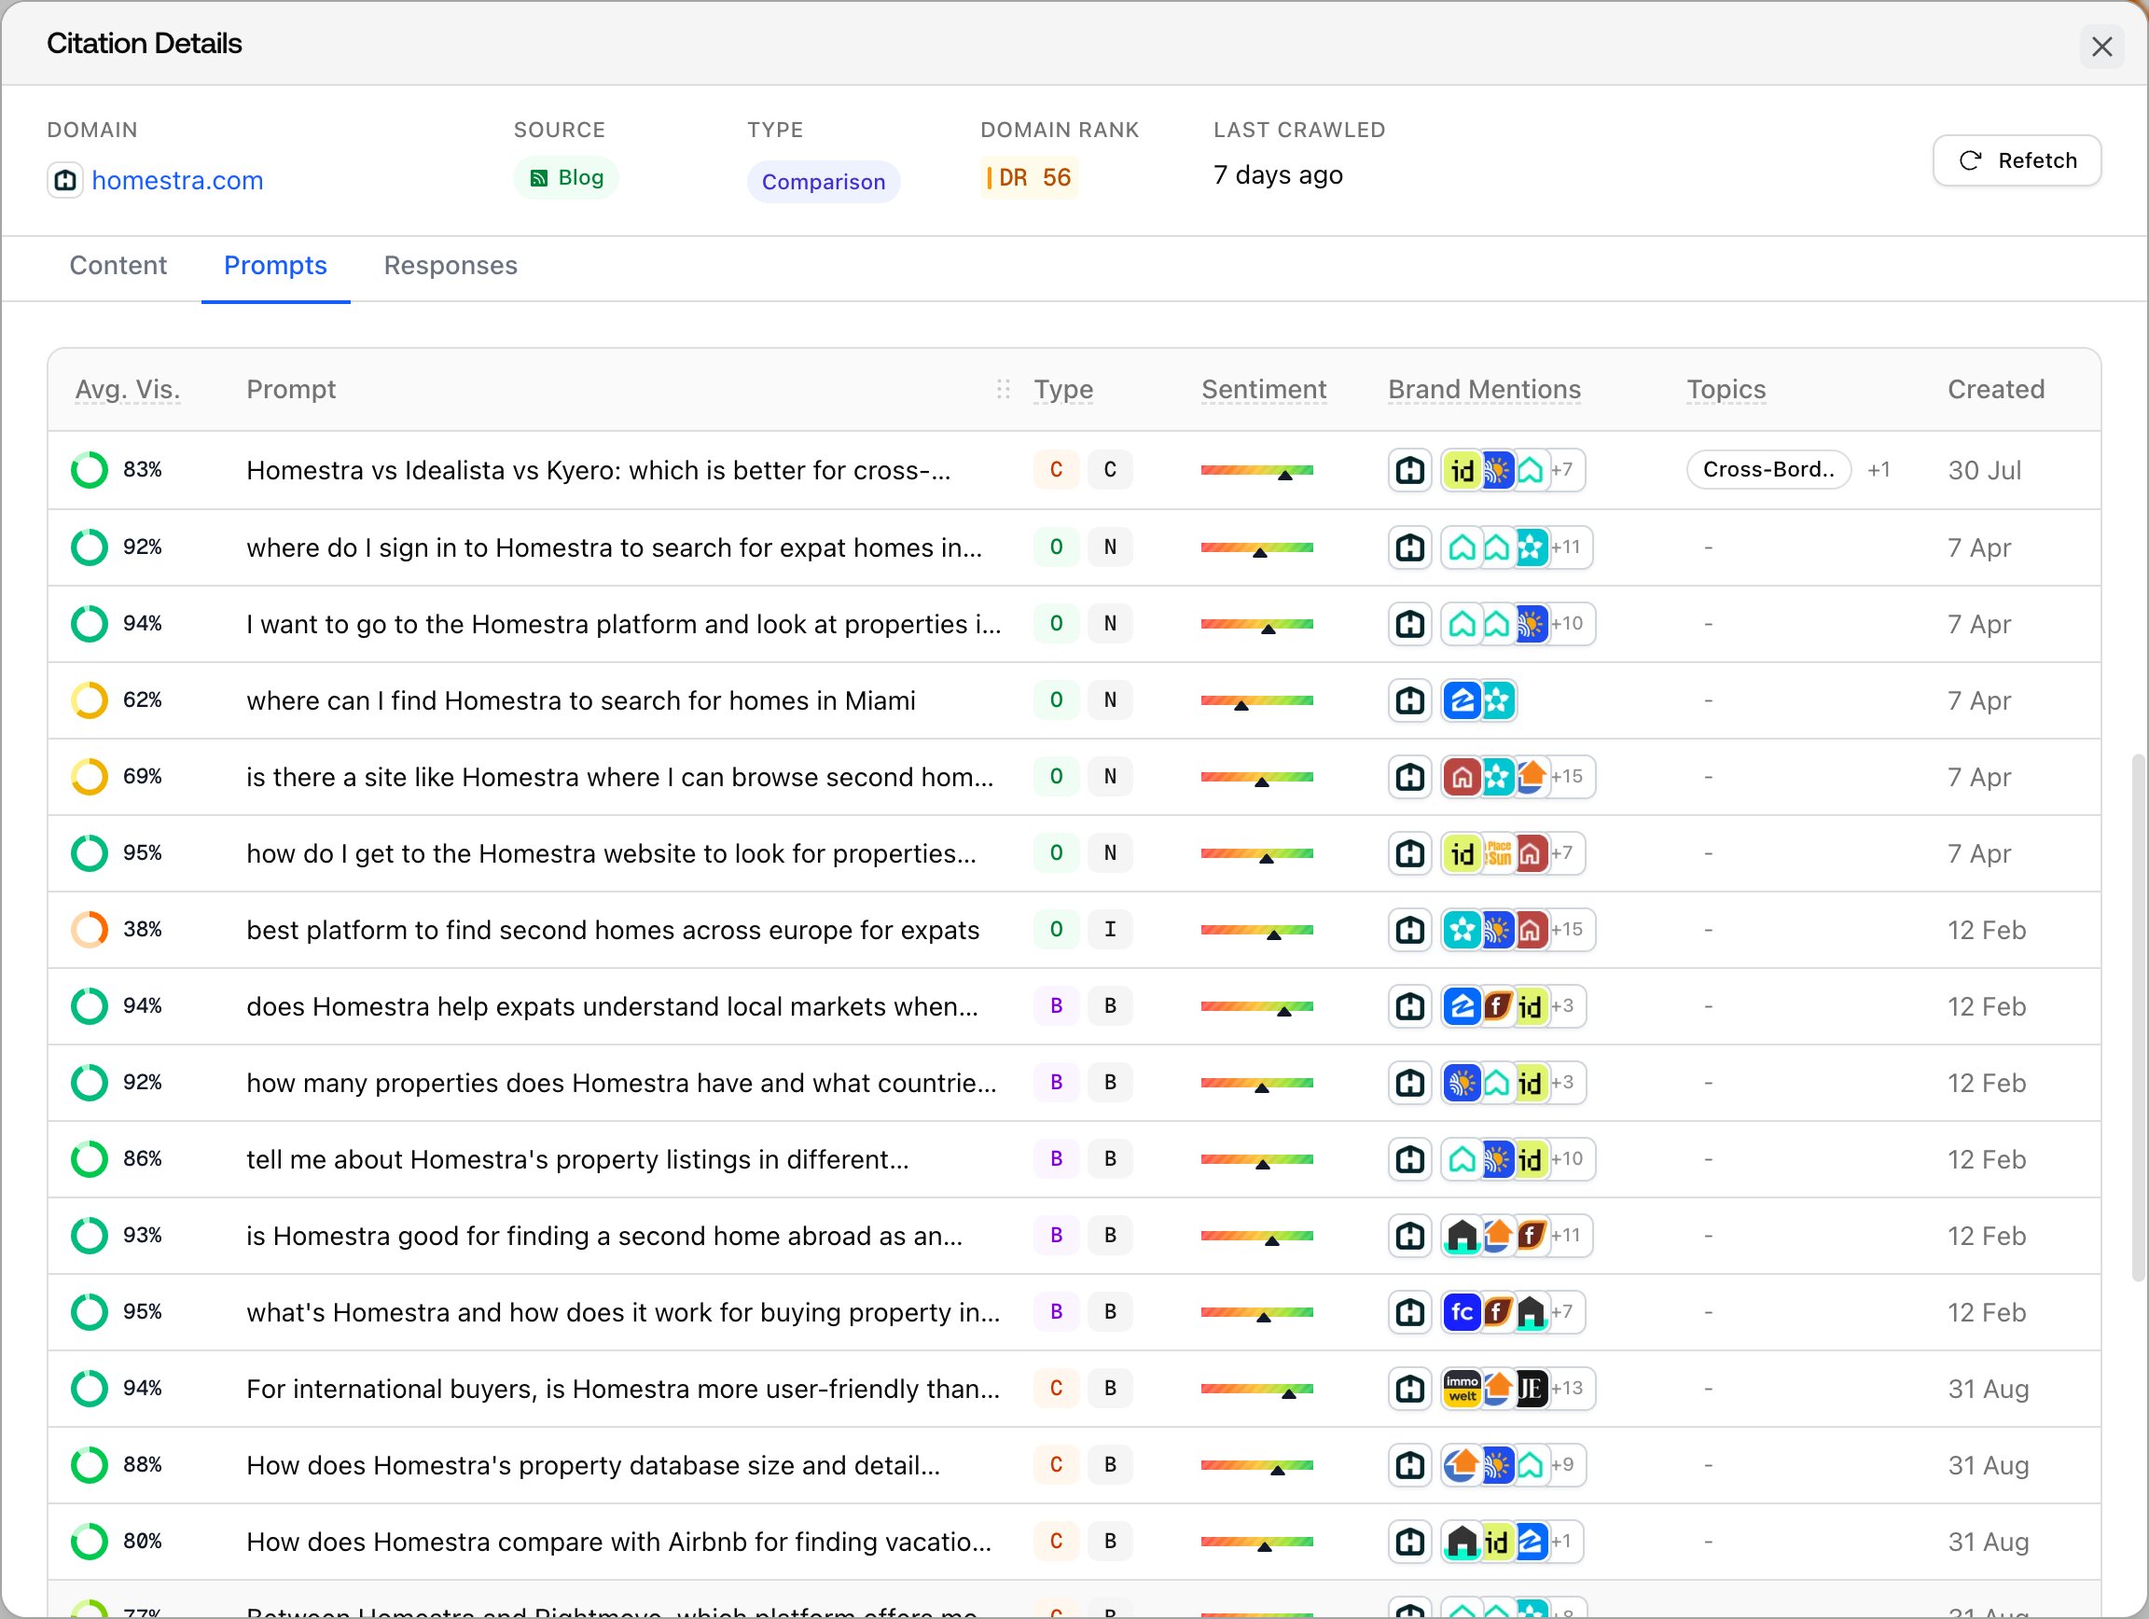This screenshot has width=2149, height=1619.
Task: Open prompt 'best platform to find second homes across europe'
Action: (613, 931)
